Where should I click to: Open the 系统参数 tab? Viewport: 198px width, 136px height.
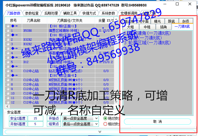(x=108, y=13)
